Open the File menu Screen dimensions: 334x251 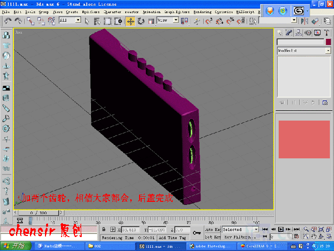click(x=6, y=12)
